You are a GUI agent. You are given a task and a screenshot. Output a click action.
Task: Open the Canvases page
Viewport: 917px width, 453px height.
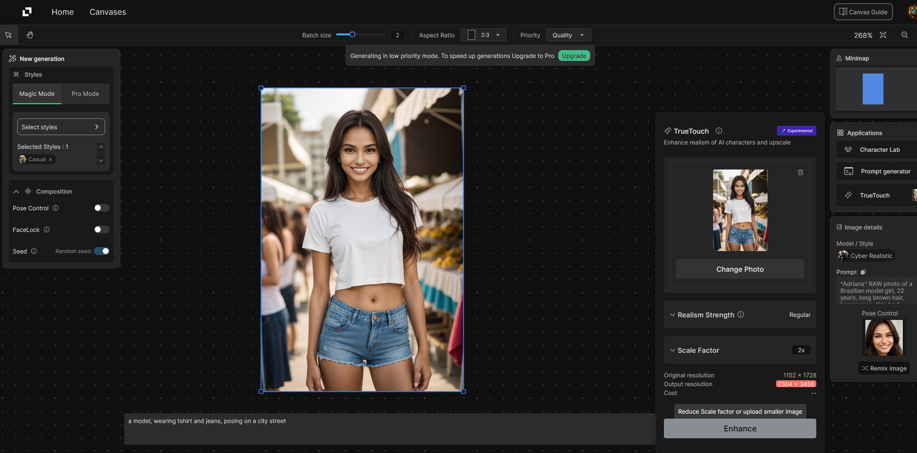click(108, 12)
